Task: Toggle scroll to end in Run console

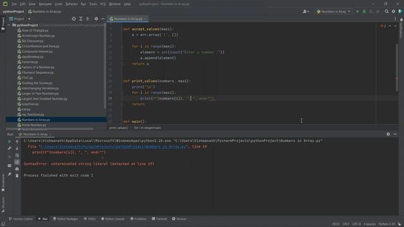Action: [17, 162]
